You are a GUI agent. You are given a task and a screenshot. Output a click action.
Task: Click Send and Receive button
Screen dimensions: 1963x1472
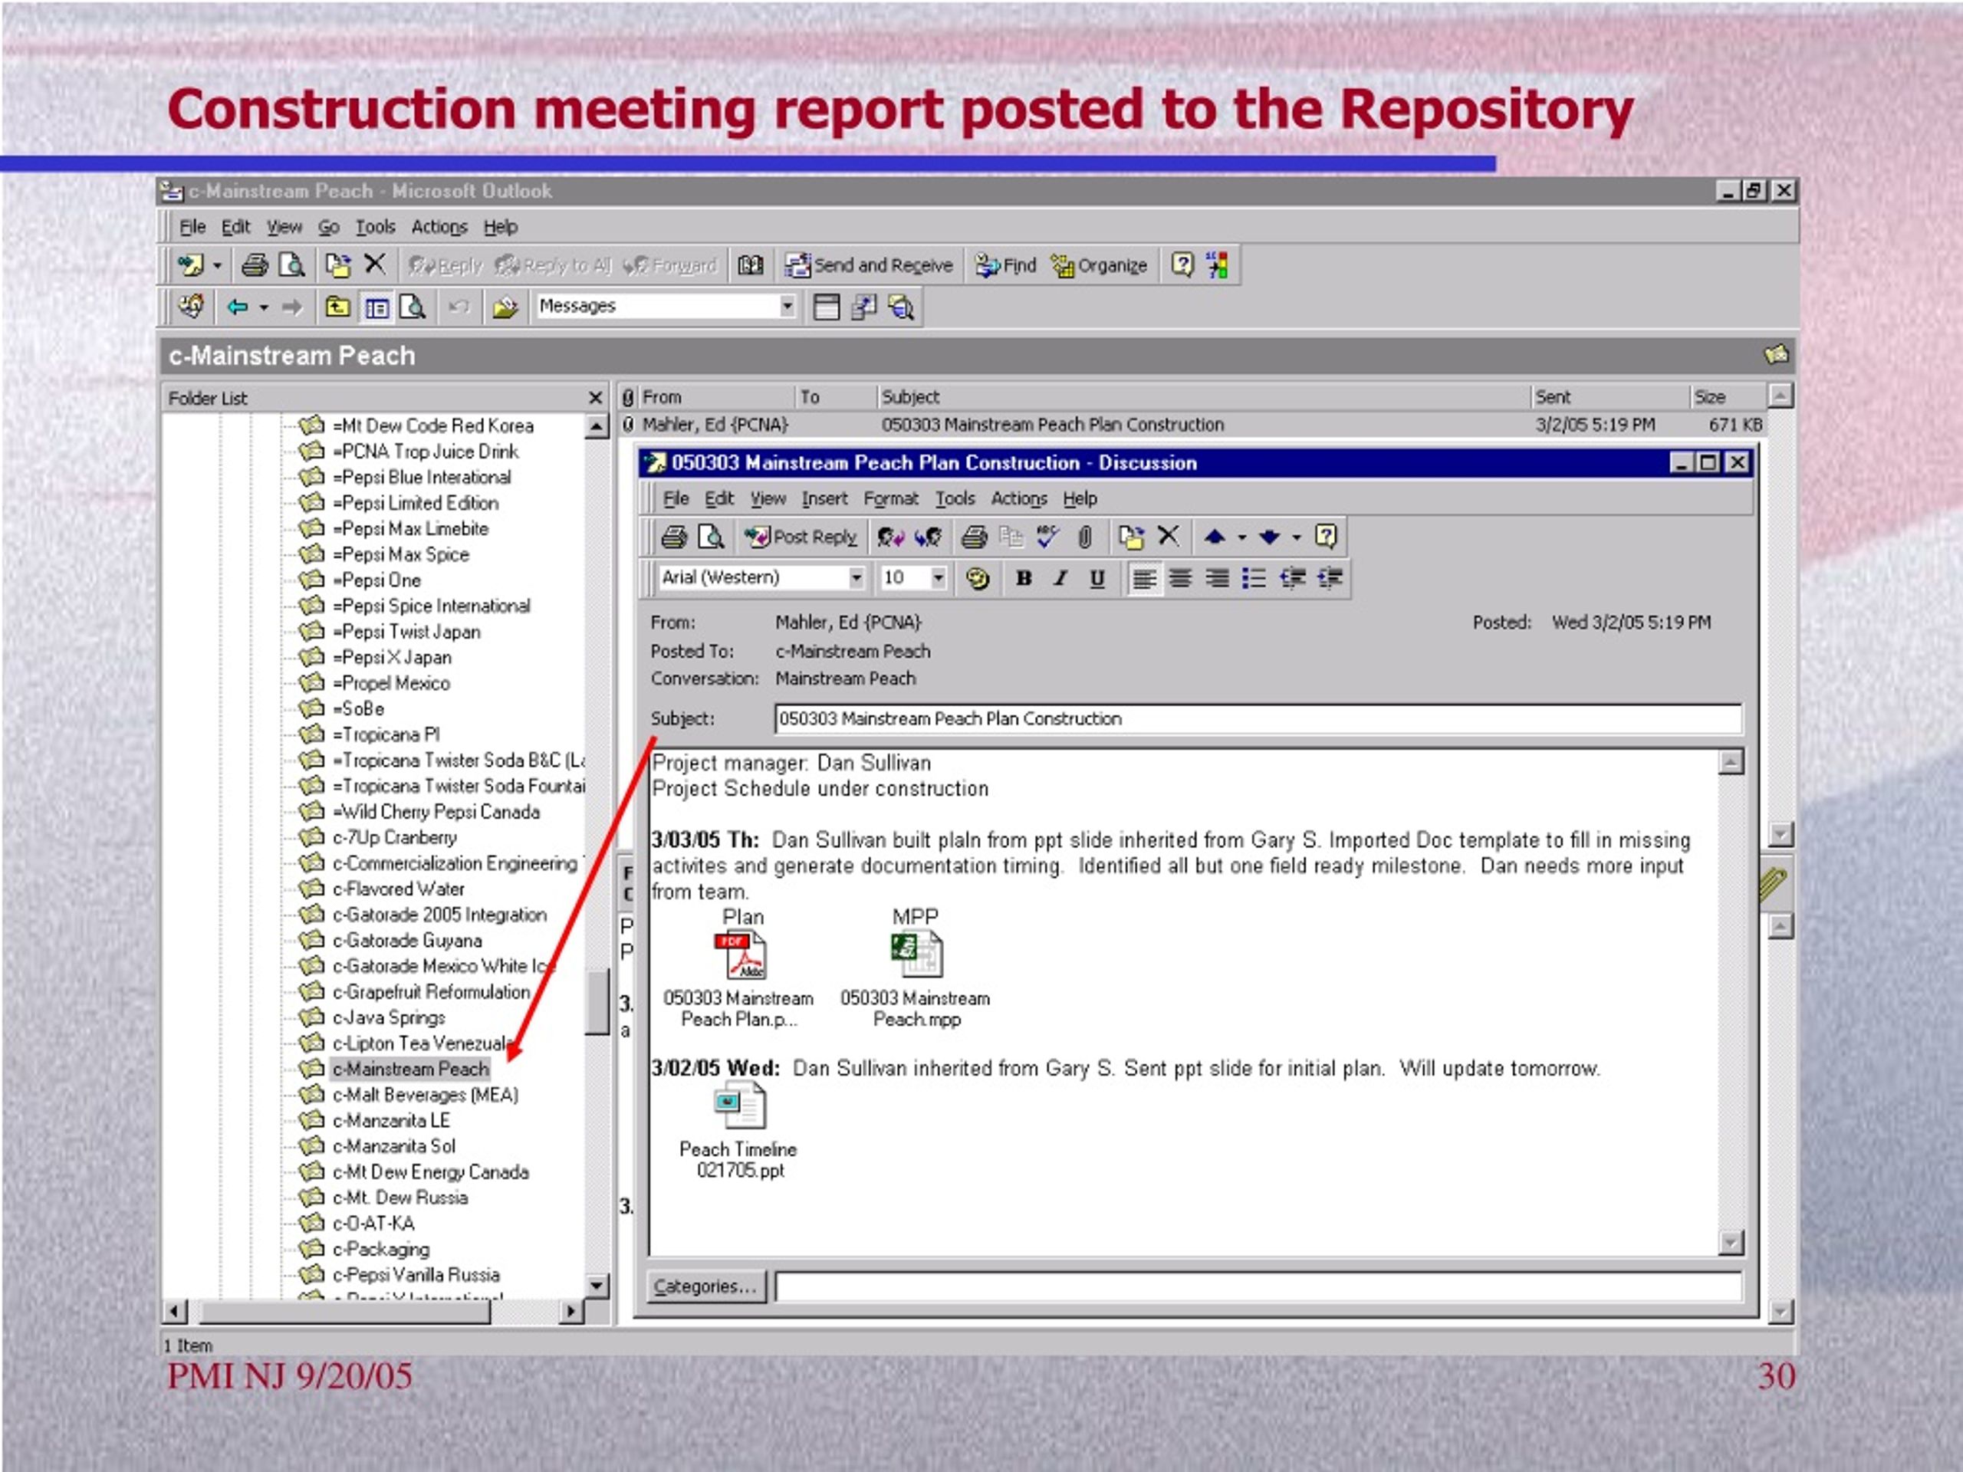tap(869, 264)
